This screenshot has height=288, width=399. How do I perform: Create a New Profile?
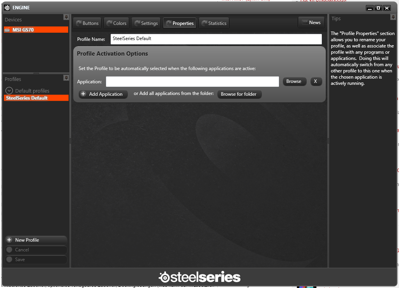[36, 240]
